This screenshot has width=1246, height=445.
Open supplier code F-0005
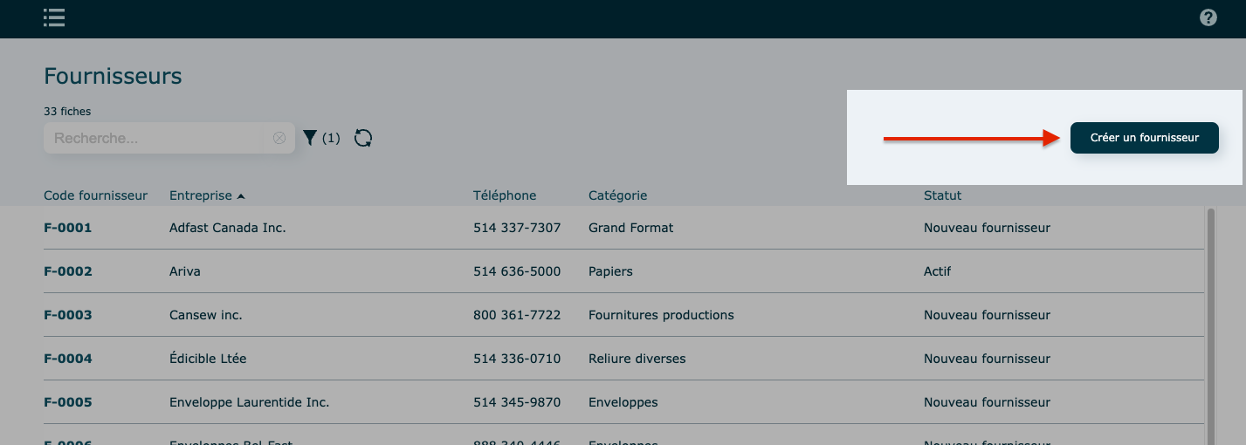(68, 402)
